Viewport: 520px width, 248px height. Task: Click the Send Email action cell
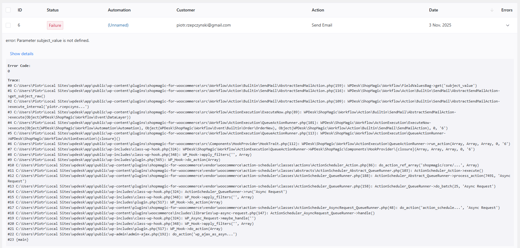(322, 25)
